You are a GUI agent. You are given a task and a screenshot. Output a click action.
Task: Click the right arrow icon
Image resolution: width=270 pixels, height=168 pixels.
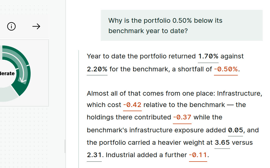click(x=36, y=26)
